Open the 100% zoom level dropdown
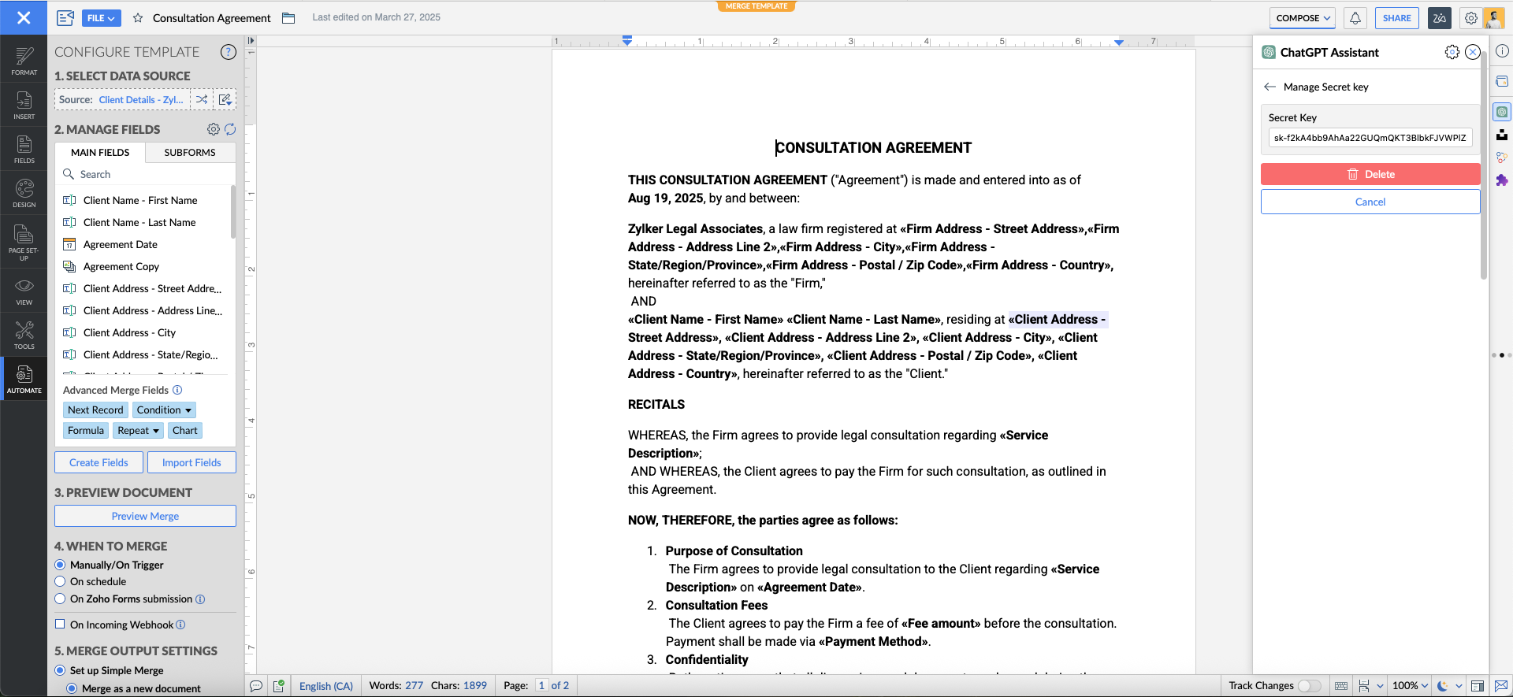This screenshot has height=697, width=1513. pos(1410,686)
